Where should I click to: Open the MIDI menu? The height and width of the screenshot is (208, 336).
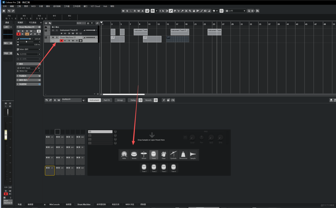tap(33, 6)
